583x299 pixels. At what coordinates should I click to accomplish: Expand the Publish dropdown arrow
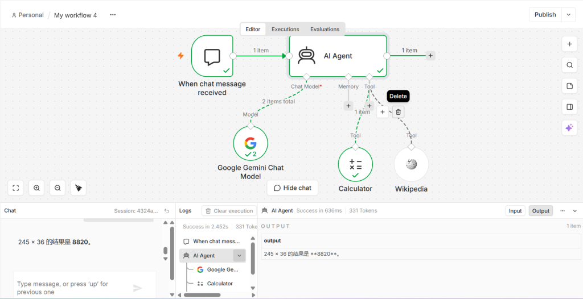click(x=568, y=15)
